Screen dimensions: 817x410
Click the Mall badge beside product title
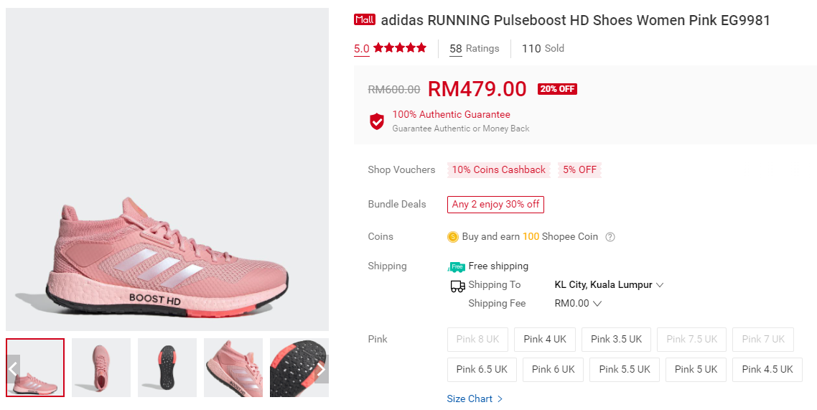365,20
